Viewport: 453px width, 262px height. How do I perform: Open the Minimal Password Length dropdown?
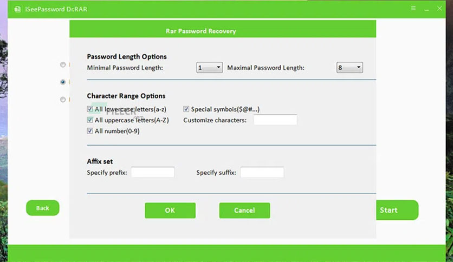click(210, 68)
